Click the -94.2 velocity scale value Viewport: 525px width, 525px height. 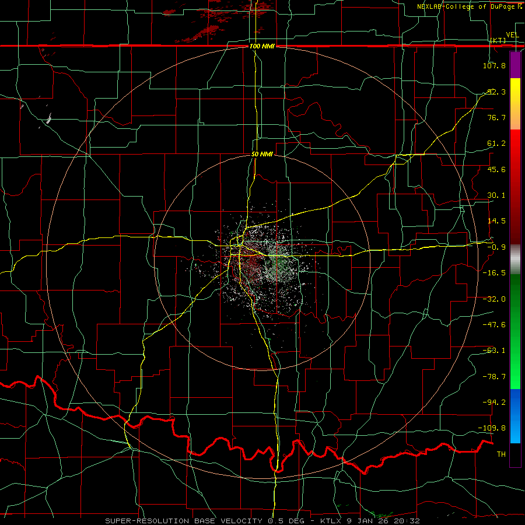tap(494, 402)
